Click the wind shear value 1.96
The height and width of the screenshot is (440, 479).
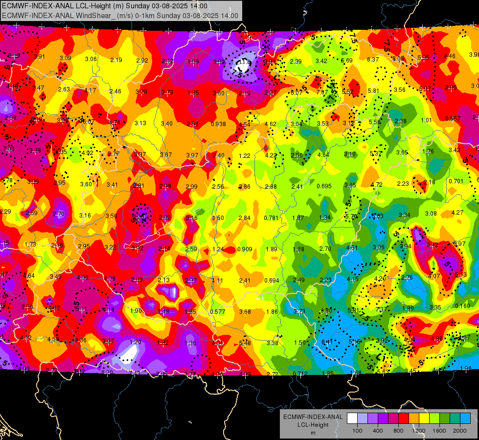pos(466,368)
